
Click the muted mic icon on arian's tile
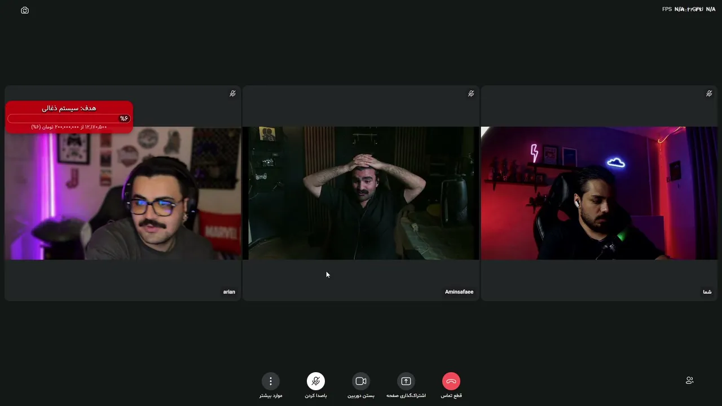[232, 94]
